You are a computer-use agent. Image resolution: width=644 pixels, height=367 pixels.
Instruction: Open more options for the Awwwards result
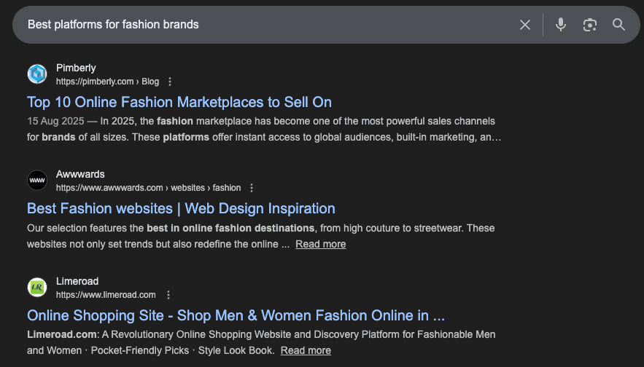(x=252, y=188)
